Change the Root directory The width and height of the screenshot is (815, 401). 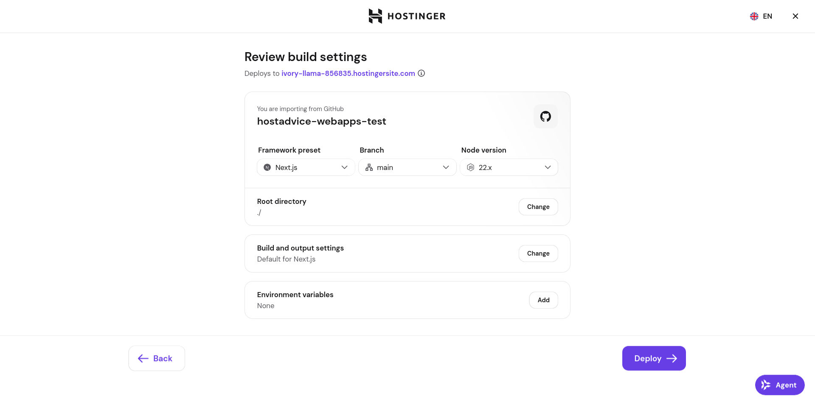tap(538, 207)
